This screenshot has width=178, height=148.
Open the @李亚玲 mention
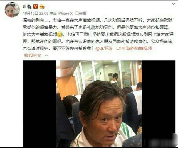point(104,48)
